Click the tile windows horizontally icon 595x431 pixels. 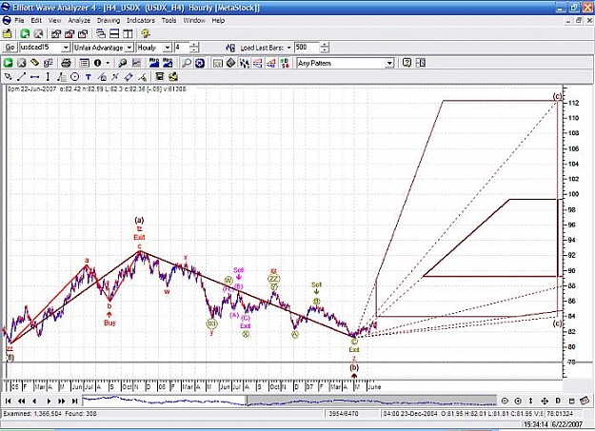[x=114, y=33]
